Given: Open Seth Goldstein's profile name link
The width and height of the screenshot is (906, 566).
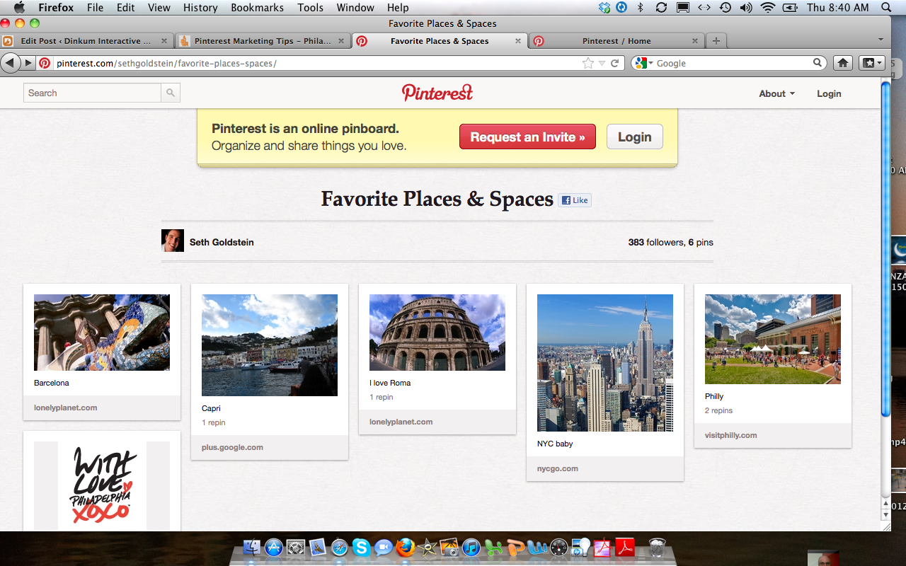Looking at the screenshot, I should coord(222,242).
